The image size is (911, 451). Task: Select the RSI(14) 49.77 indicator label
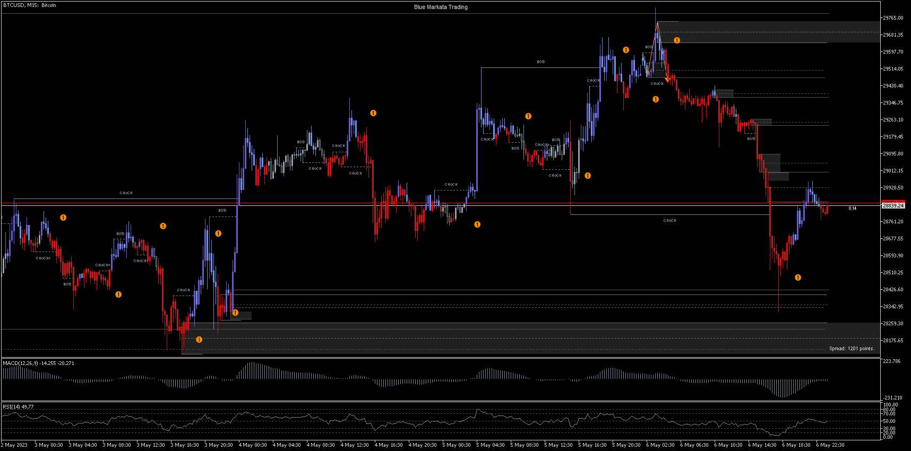pos(18,407)
